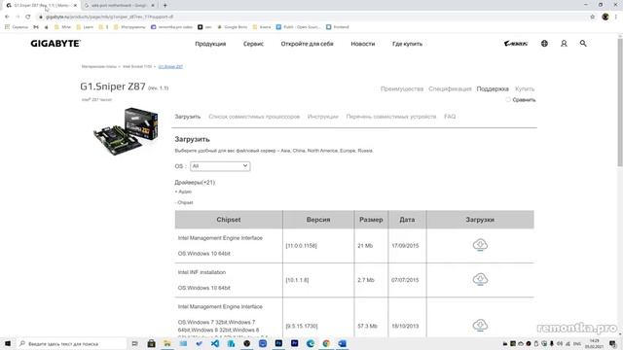623x350 pixels.
Task: Open Photoshop from the taskbar
Action: pos(278,343)
